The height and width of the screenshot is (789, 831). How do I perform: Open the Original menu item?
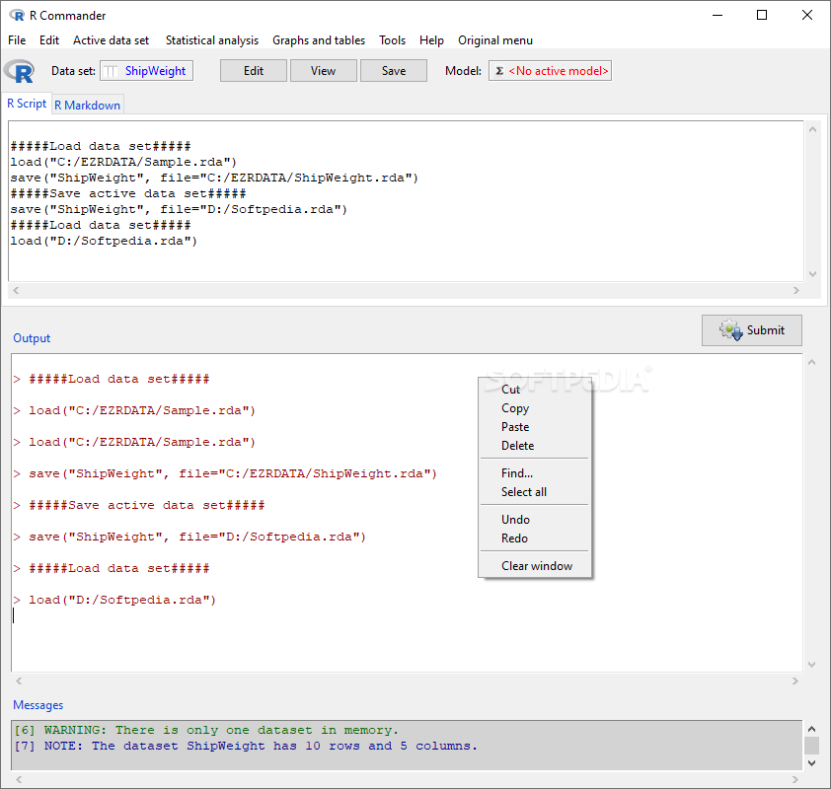(495, 40)
